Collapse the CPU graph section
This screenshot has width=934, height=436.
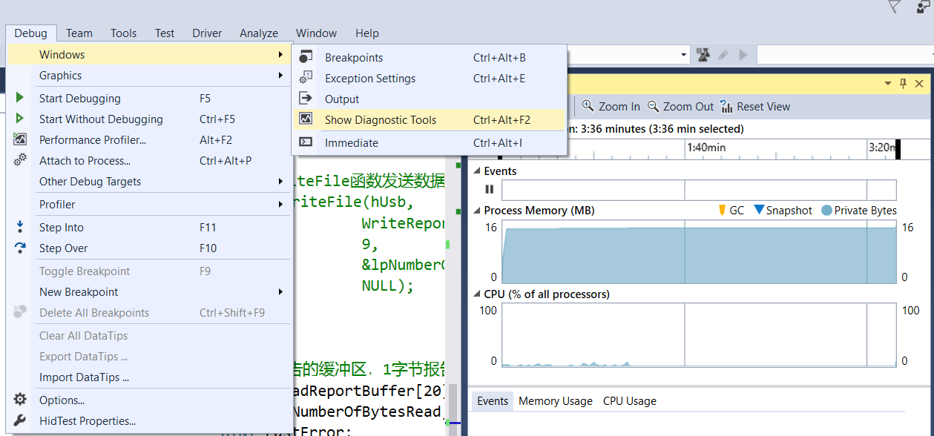[477, 294]
